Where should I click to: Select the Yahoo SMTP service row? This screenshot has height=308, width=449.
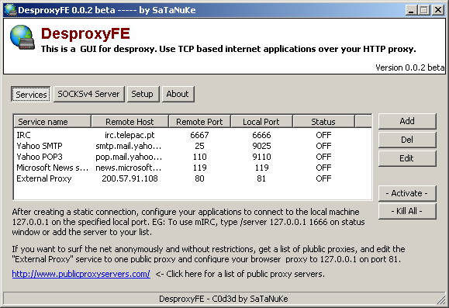192,146
